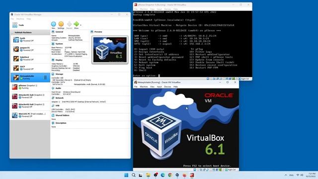Select the Earth virtual machine

30,40
